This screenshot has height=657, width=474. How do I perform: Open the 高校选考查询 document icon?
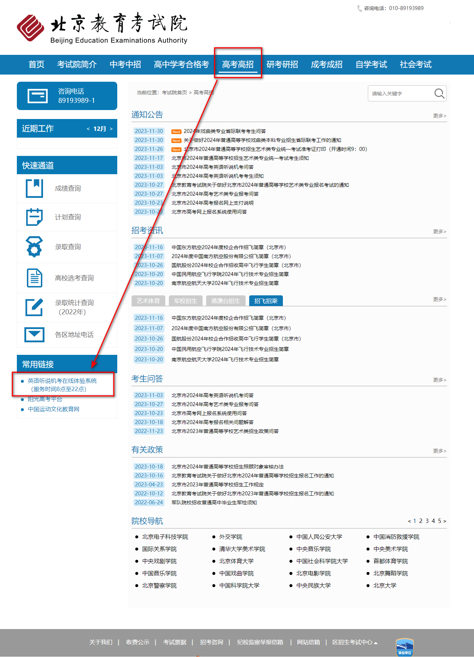pyautogui.click(x=34, y=278)
